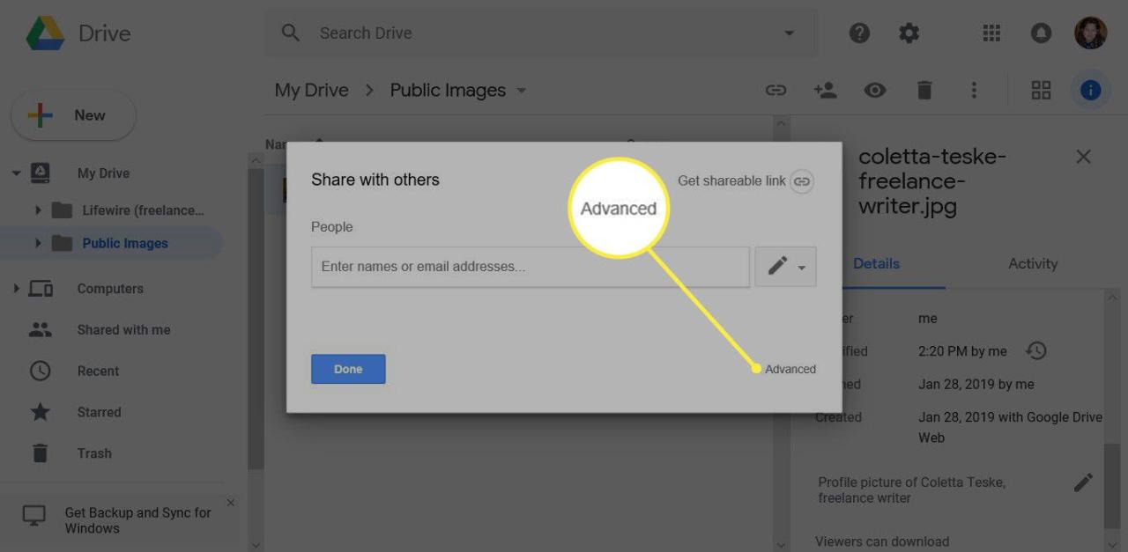1128x552 pixels.
Task: Click the Advanced link in dialog
Action: tap(790, 369)
